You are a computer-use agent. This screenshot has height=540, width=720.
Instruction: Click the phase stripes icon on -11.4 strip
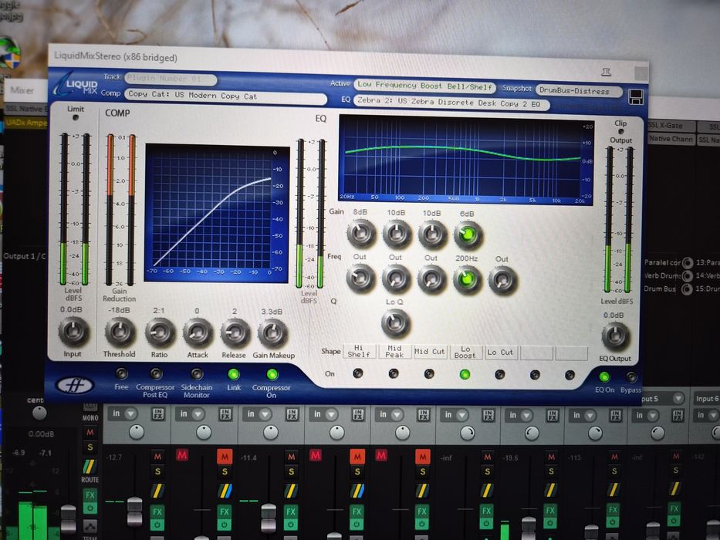tap(291, 491)
